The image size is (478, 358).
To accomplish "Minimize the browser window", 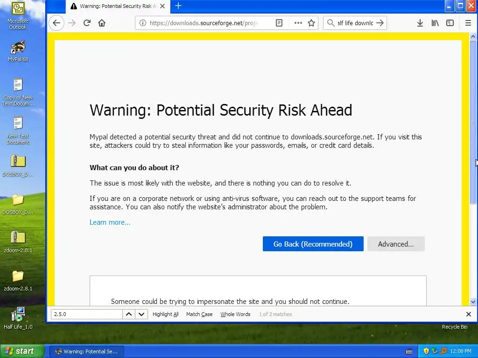I will pyautogui.click(x=450, y=6).
